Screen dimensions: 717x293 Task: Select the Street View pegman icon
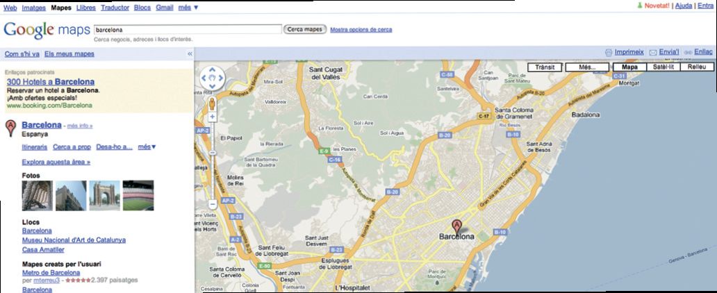213,103
